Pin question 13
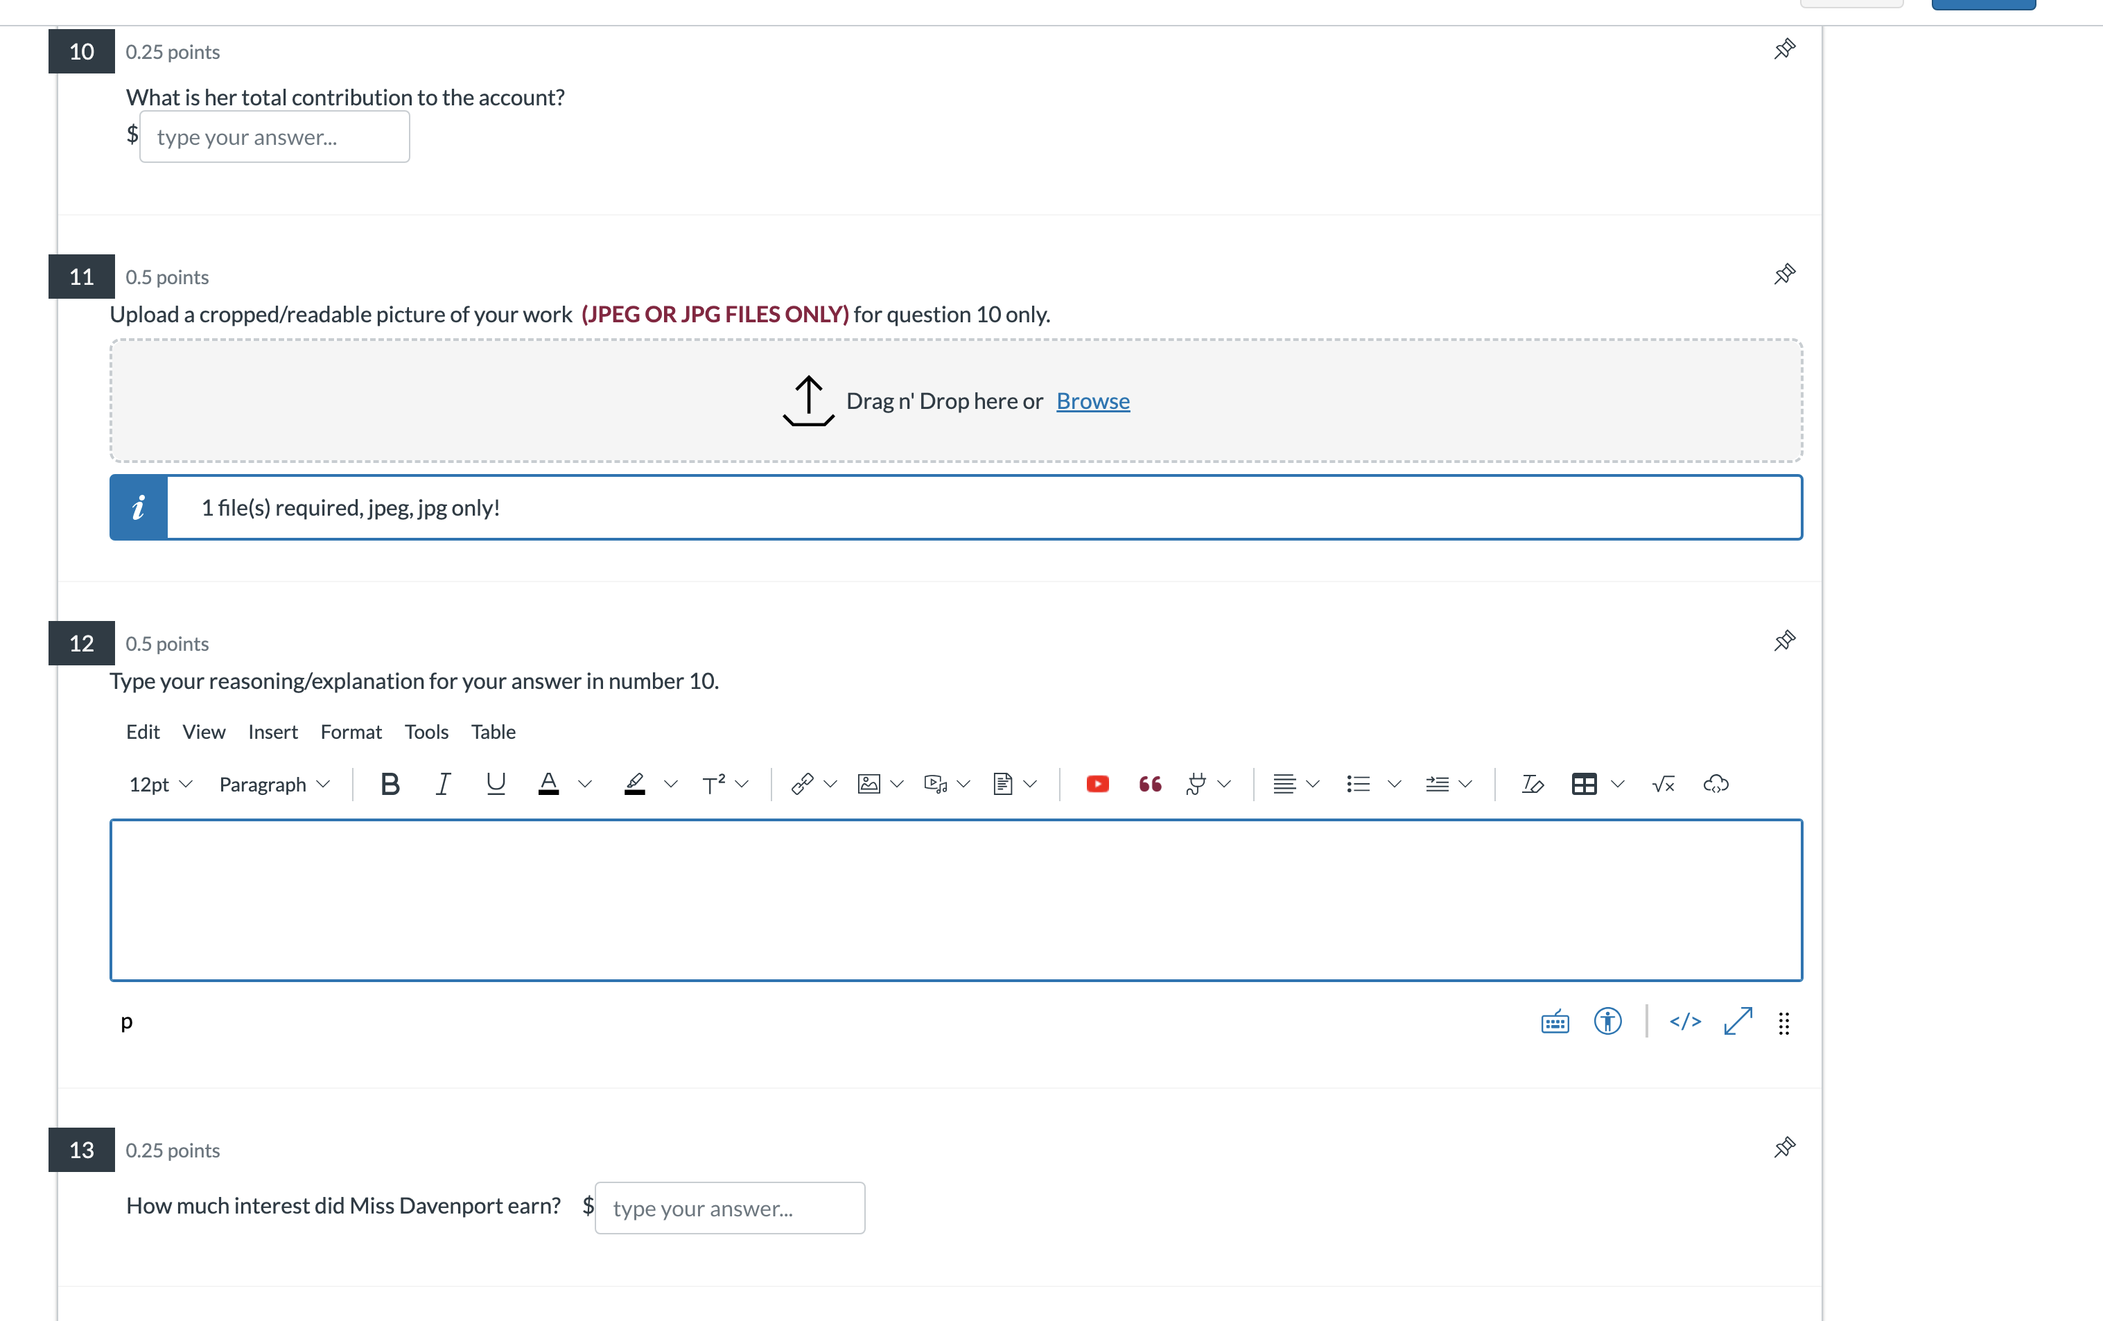 click(1784, 1147)
